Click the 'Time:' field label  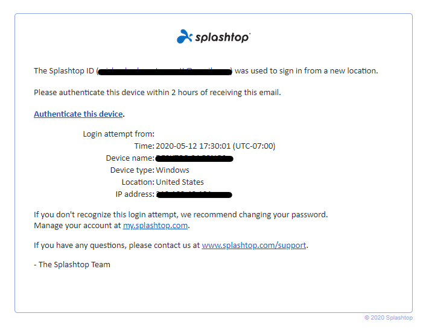[x=144, y=146]
